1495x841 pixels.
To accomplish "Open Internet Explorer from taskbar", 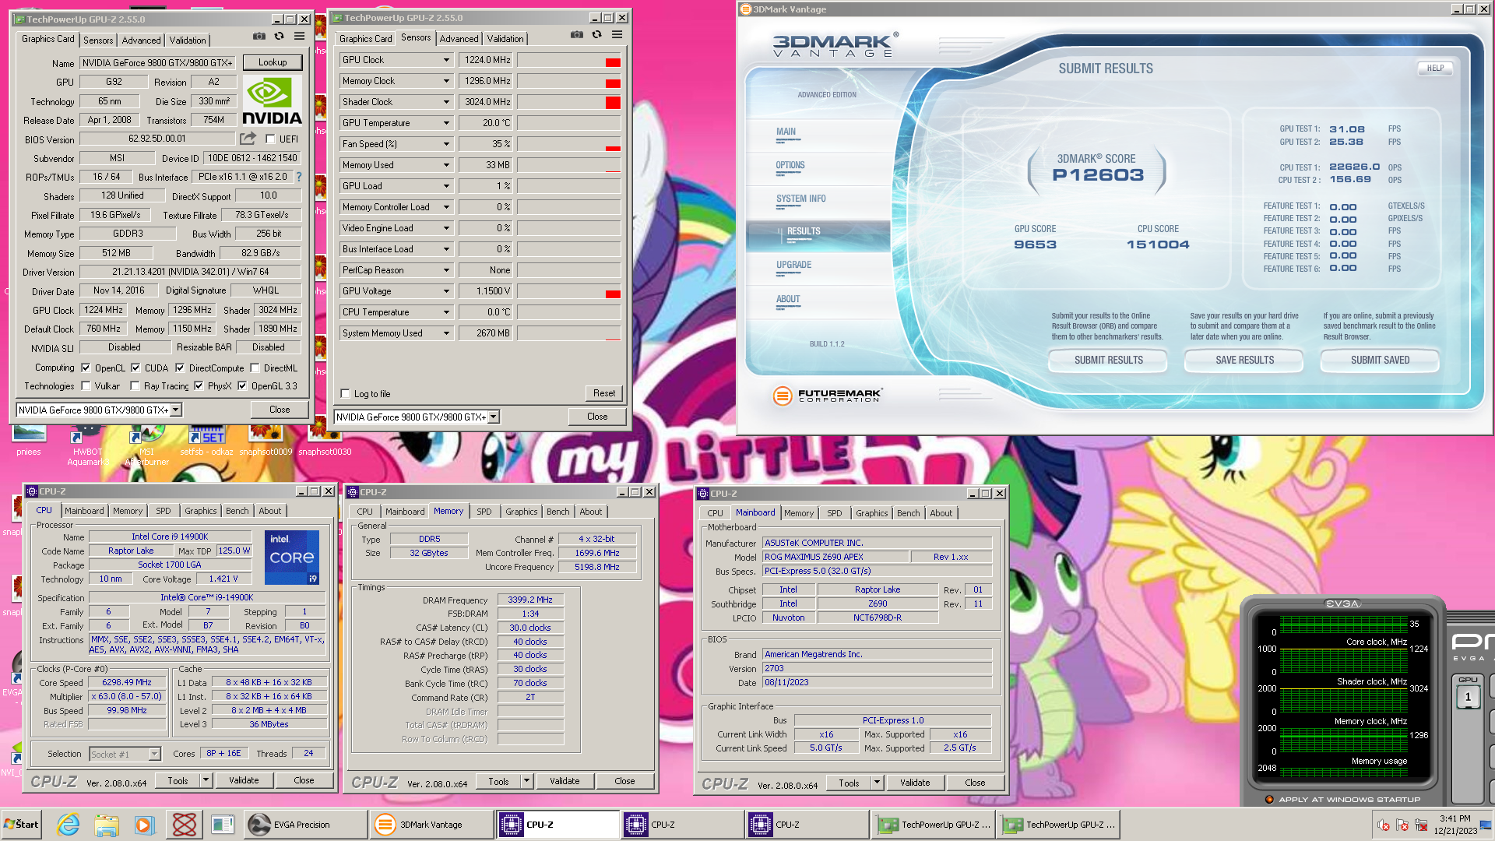I will (x=69, y=825).
